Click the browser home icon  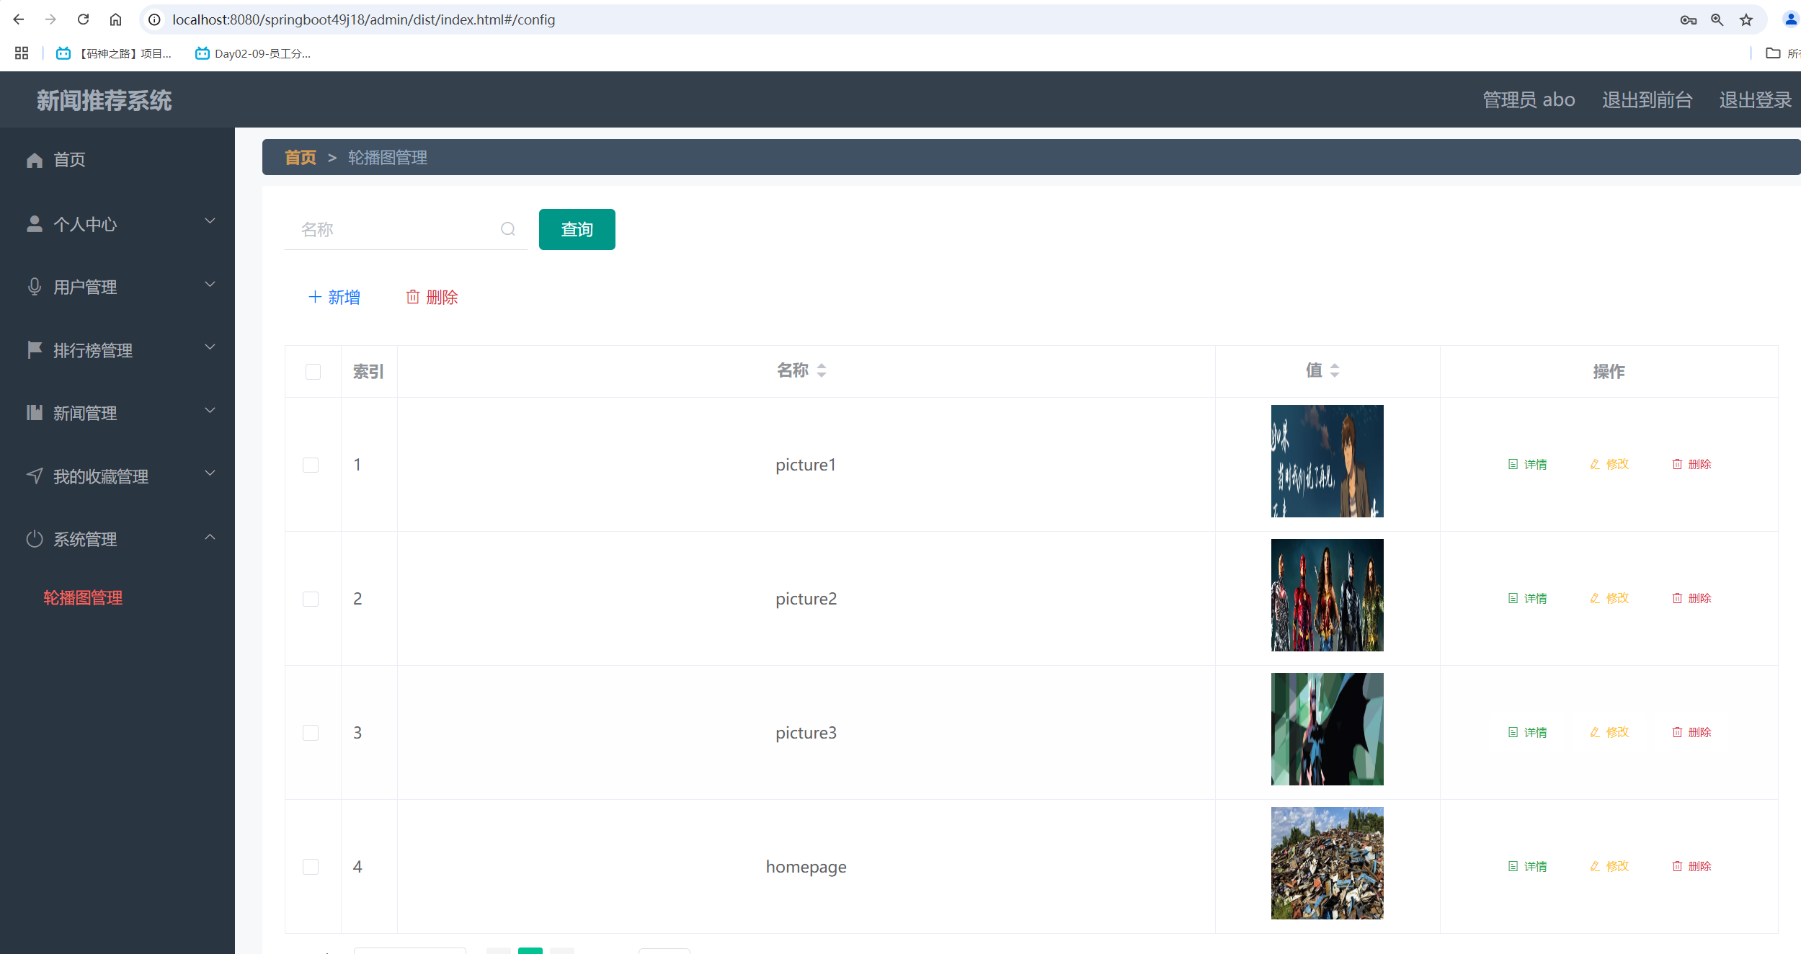tap(115, 19)
